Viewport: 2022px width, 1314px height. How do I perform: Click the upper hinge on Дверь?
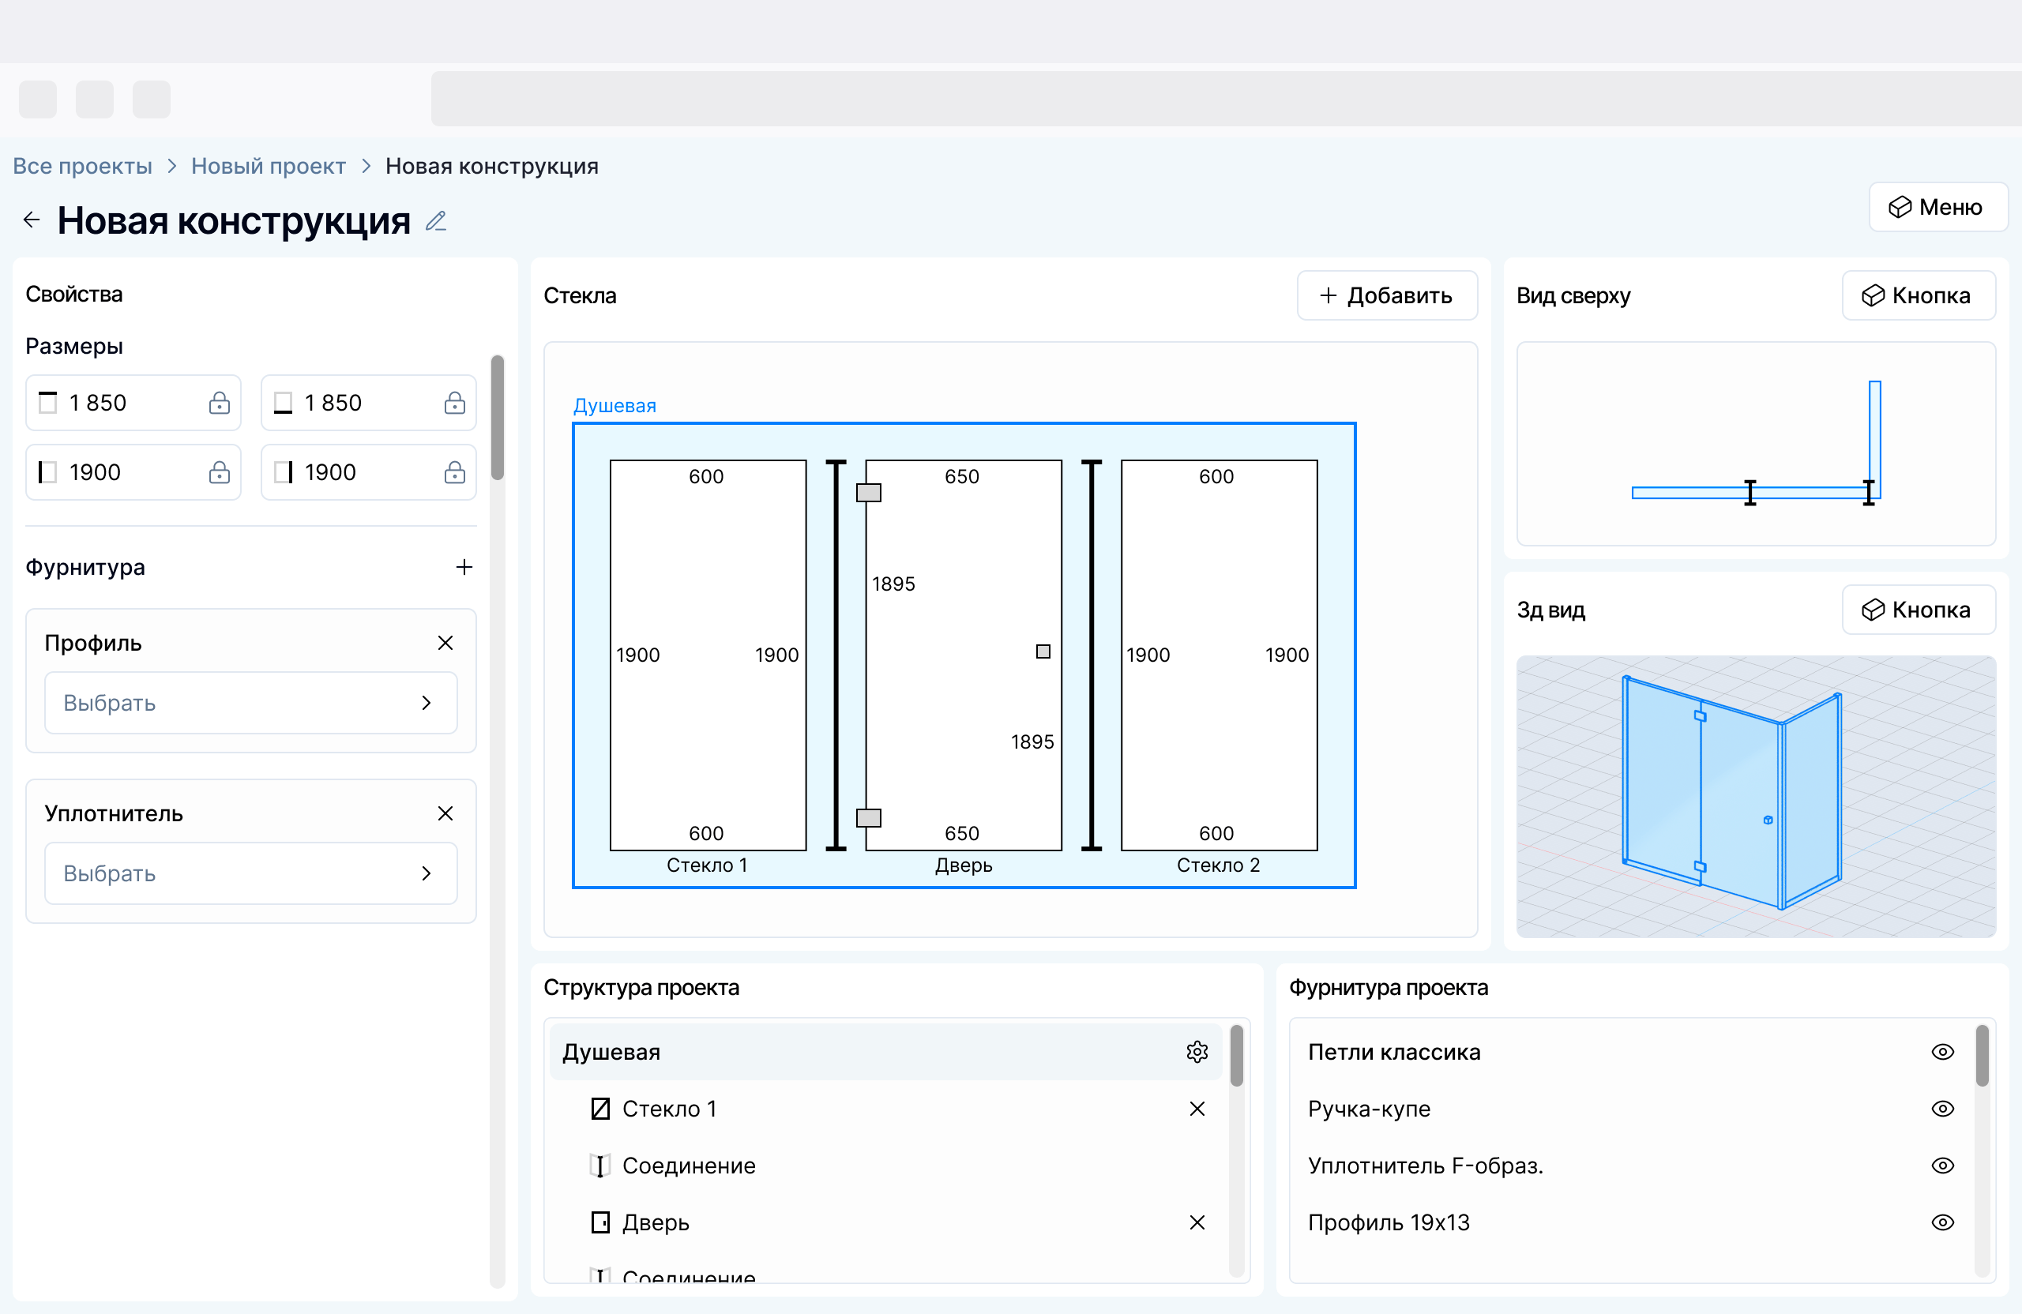point(868,493)
